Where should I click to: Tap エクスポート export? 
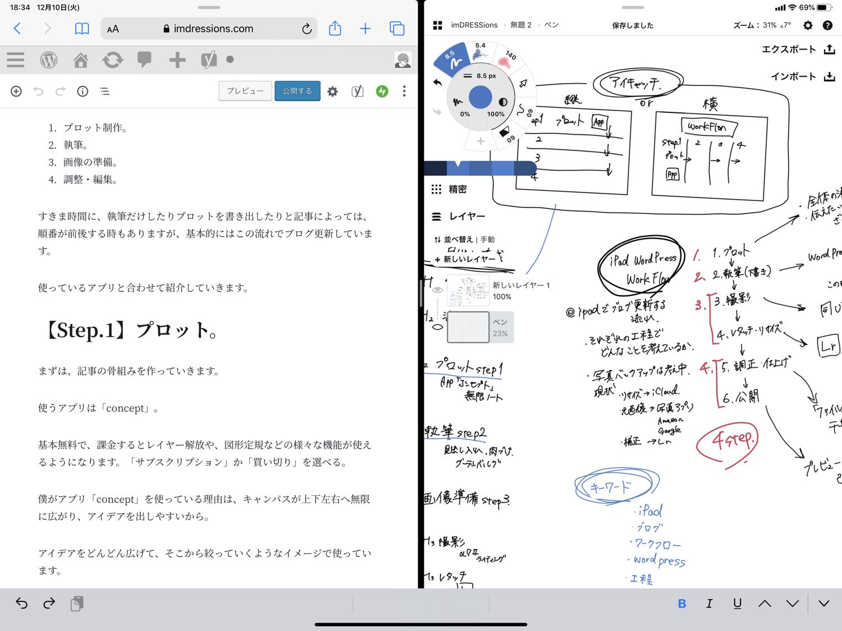798,49
